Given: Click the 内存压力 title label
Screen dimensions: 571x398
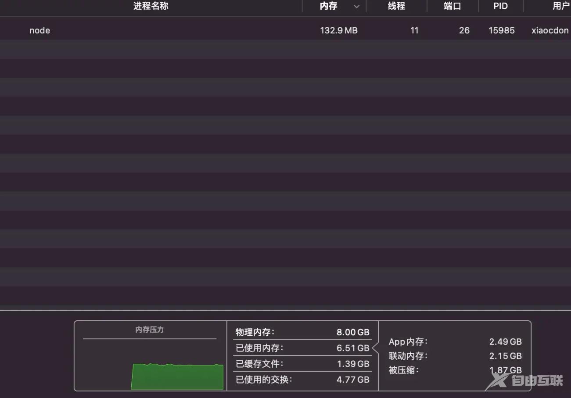Looking at the screenshot, I should [x=150, y=330].
